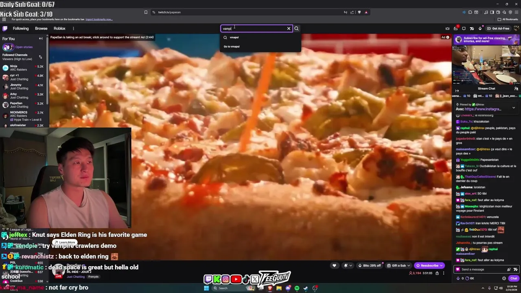521x293 pixels.
Task: Click the browser bookmark page icon
Action: [x=146, y=12]
